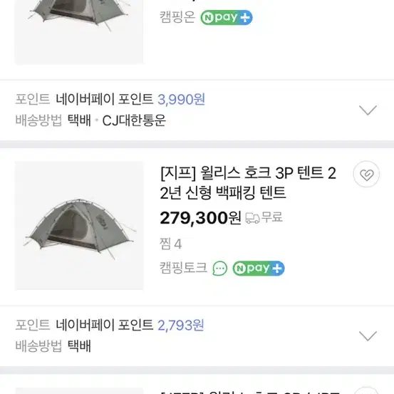394x394 pixels.
Task: Click the 무료 free shipping label
Action: [272, 217]
